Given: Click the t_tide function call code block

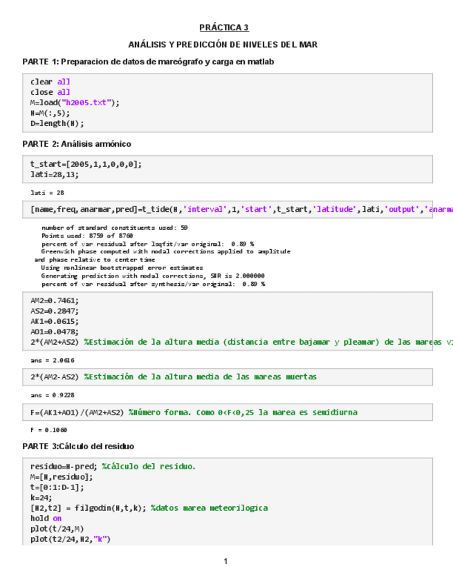Looking at the screenshot, I should (228, 210).
